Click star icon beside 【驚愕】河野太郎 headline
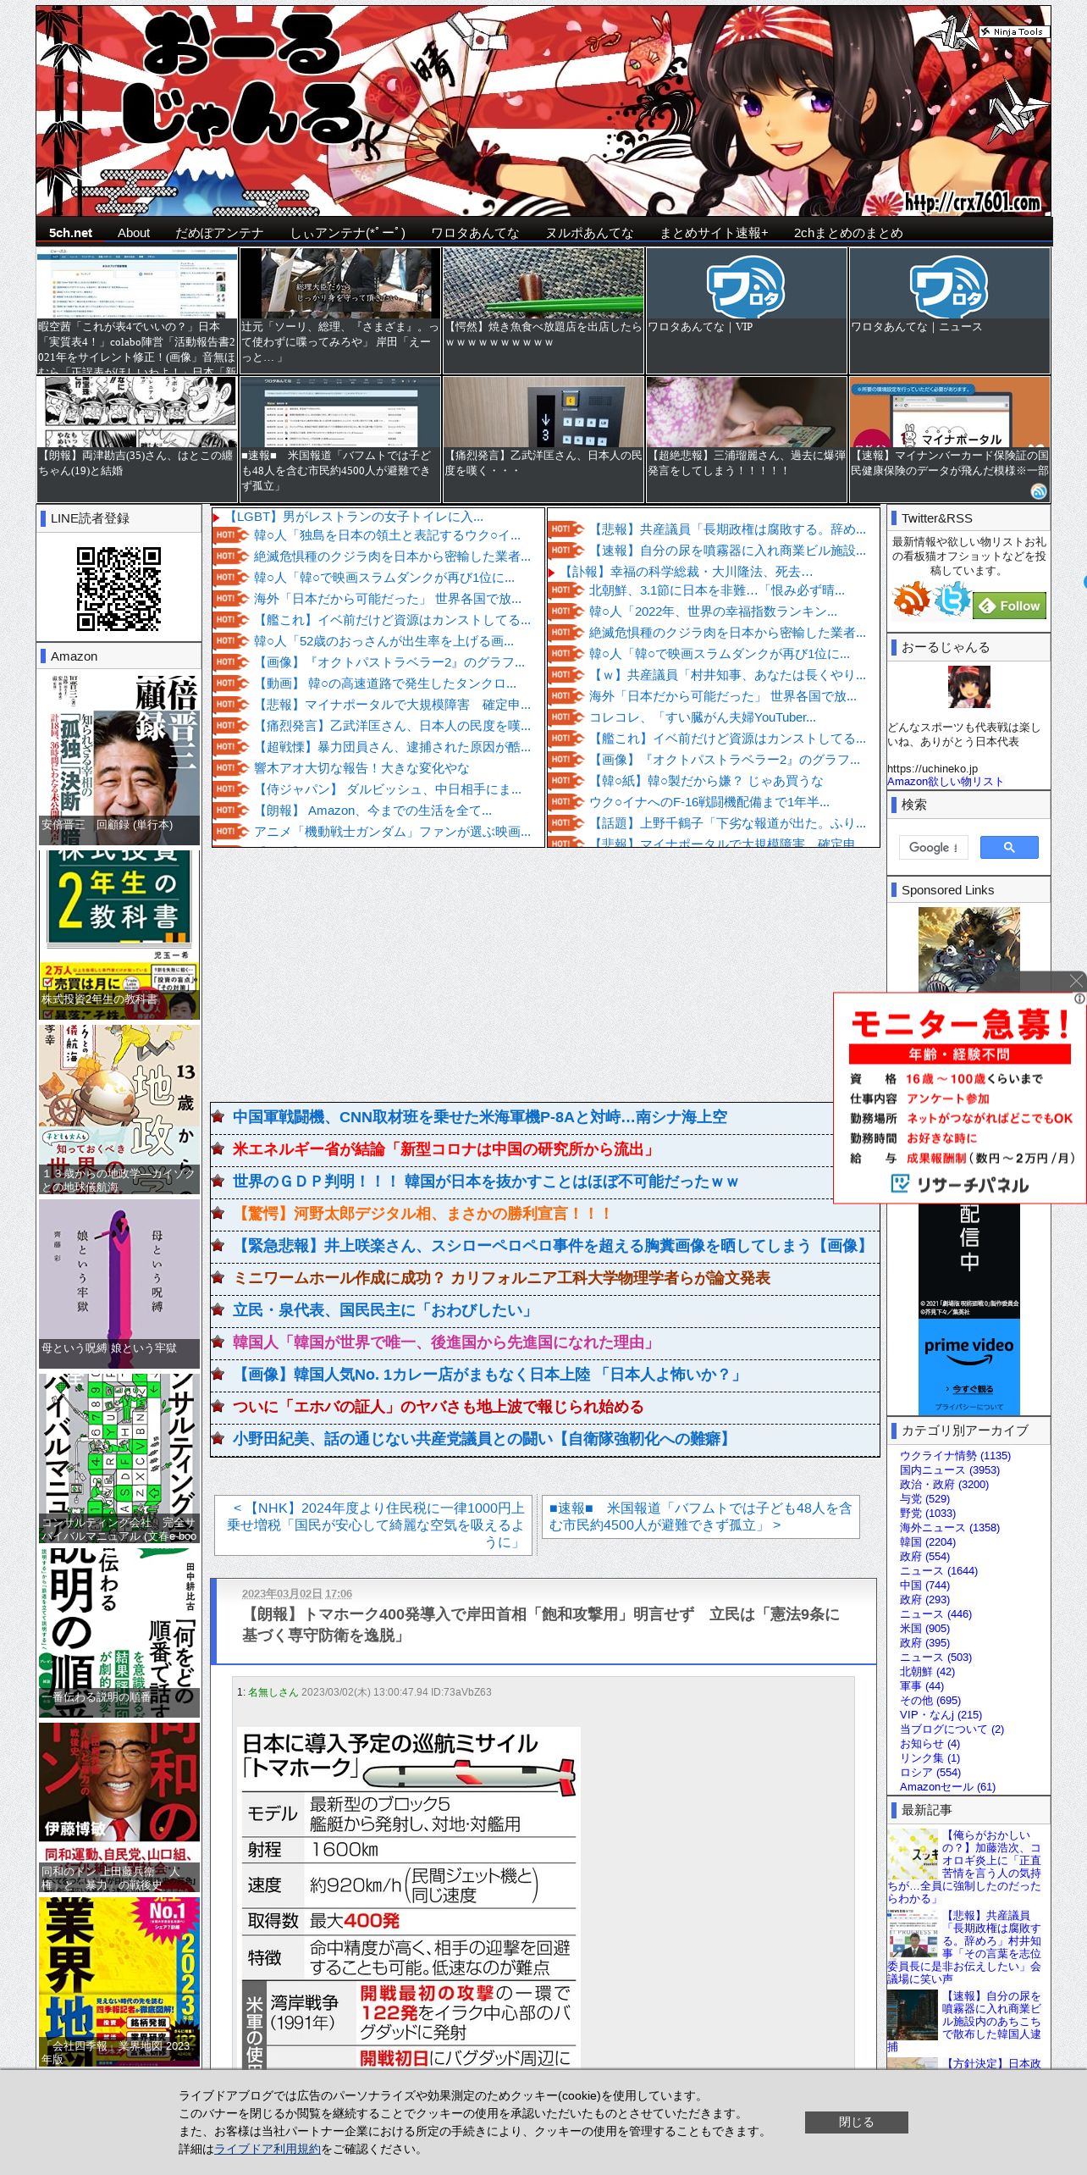Image resolution: width=1087 pixels, height=2175 pixels. pyautogui.click(x=218, y=1214)
